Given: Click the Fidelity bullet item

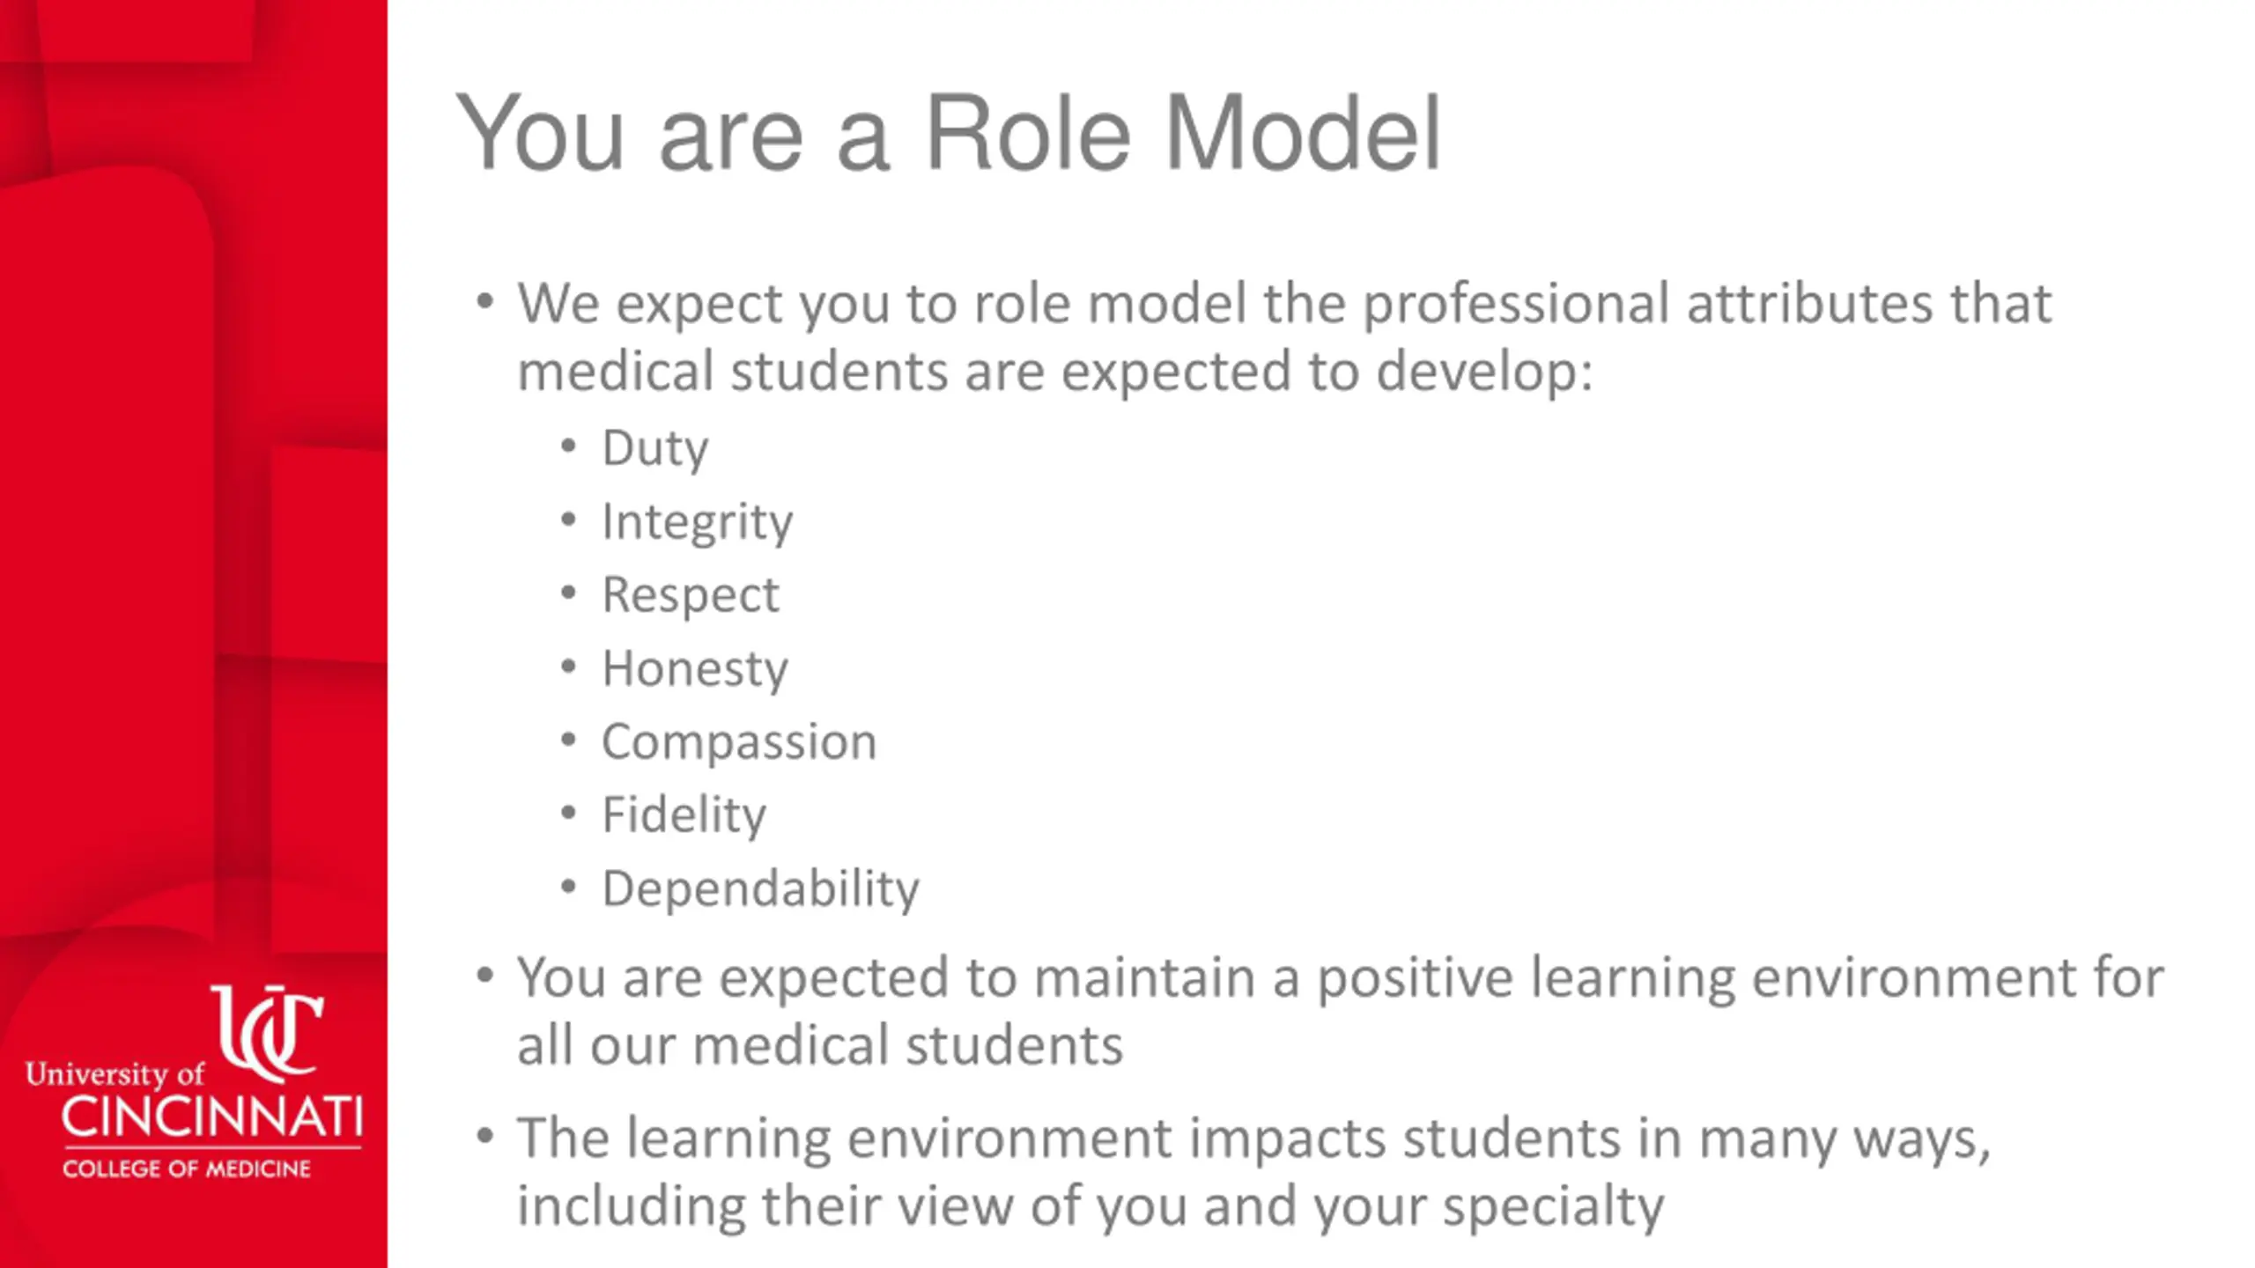Looking at the screenshot, I should click(x=684, y=815).
